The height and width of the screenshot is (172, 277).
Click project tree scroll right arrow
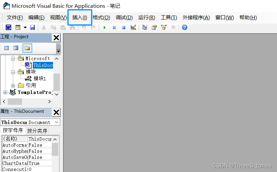click(x=49, y=101)
